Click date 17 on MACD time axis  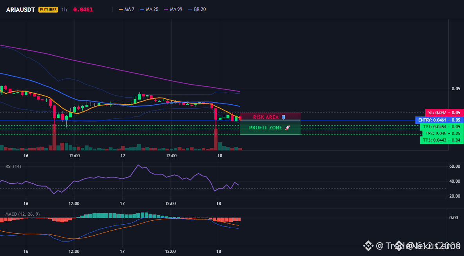(x=123, y=251)
